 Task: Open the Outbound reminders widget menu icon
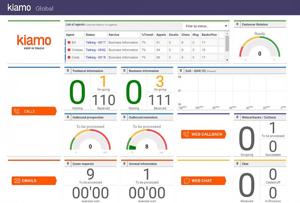point(124,117)
